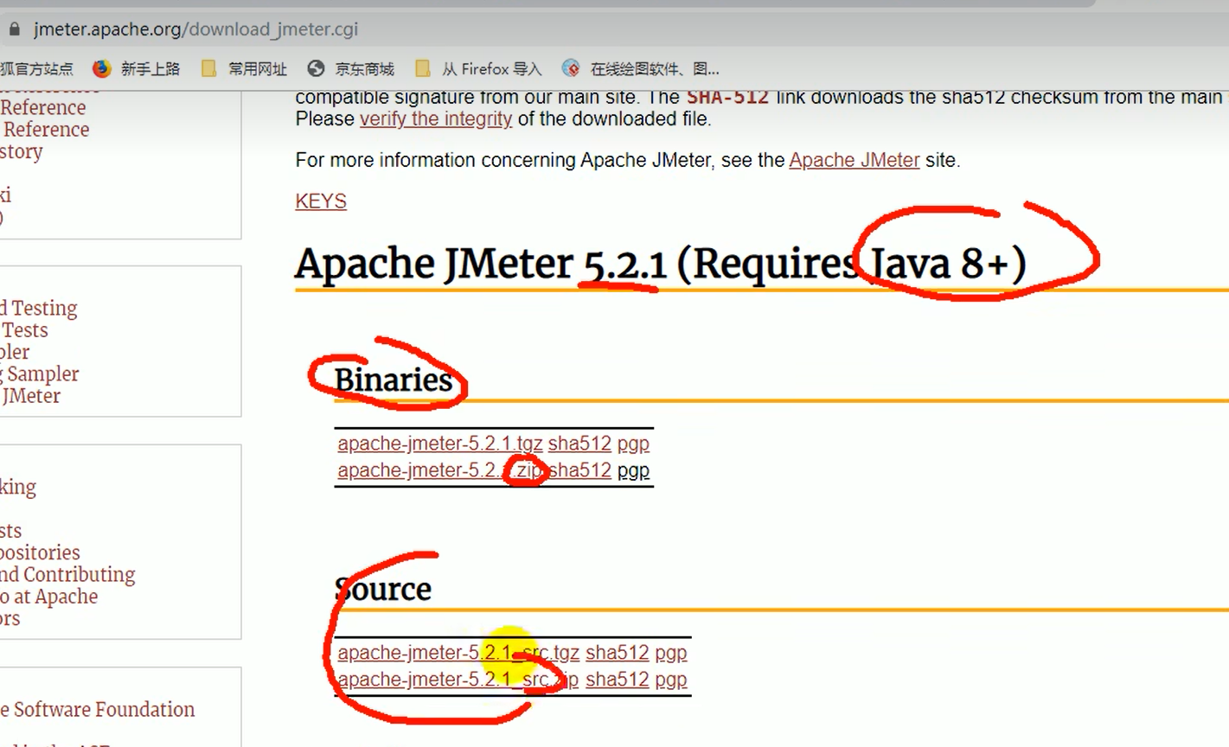Screen dimensions: 1229x747
Task: Open sha512 for the binary zip
Action: pos(579,470)
